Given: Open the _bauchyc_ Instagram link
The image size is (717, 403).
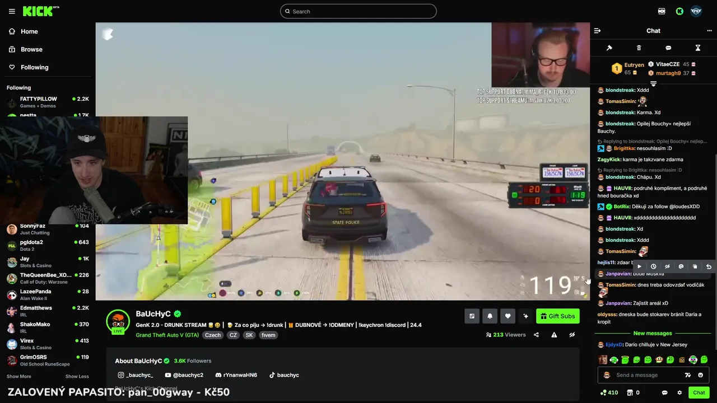Looking at the screenshot, I should 135,375.
